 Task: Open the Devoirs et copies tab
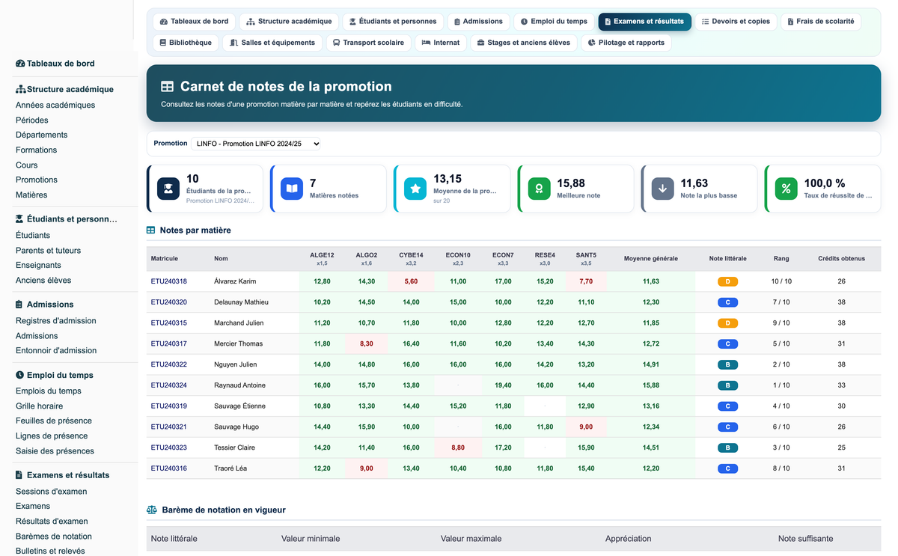736,22
